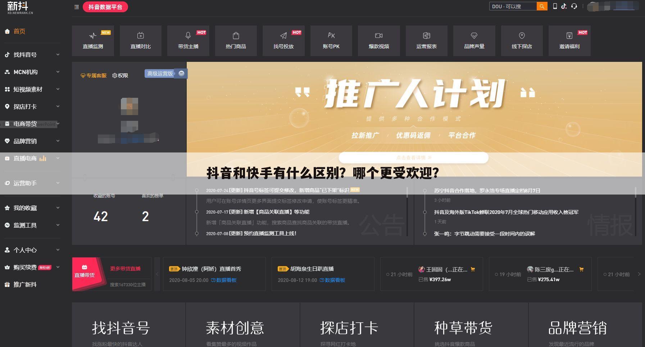Click the 收藏的账号 count 42
Image resolution: width=645 pixels, height=347 pixels.
101,216
